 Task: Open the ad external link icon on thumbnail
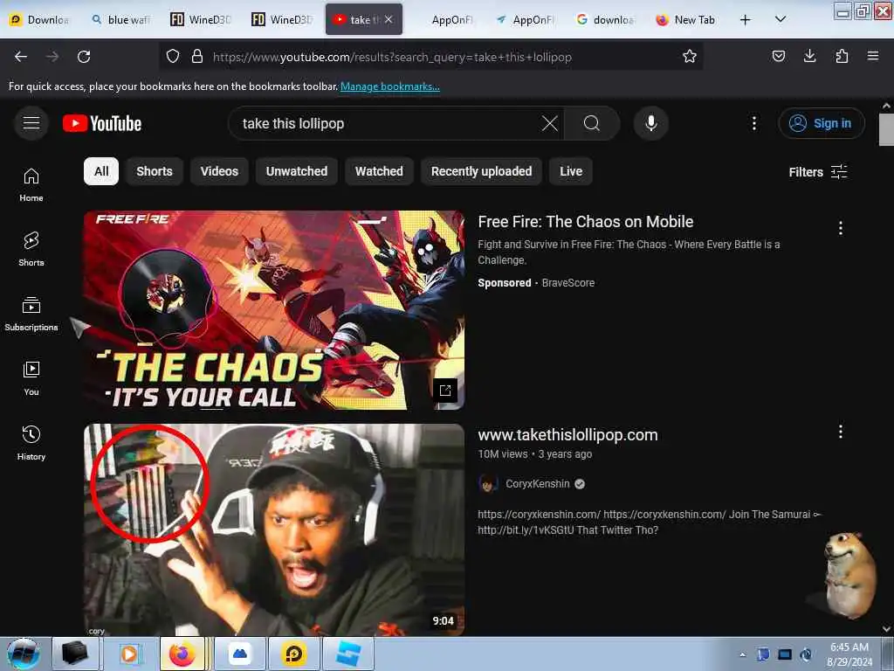pos(444,391)
